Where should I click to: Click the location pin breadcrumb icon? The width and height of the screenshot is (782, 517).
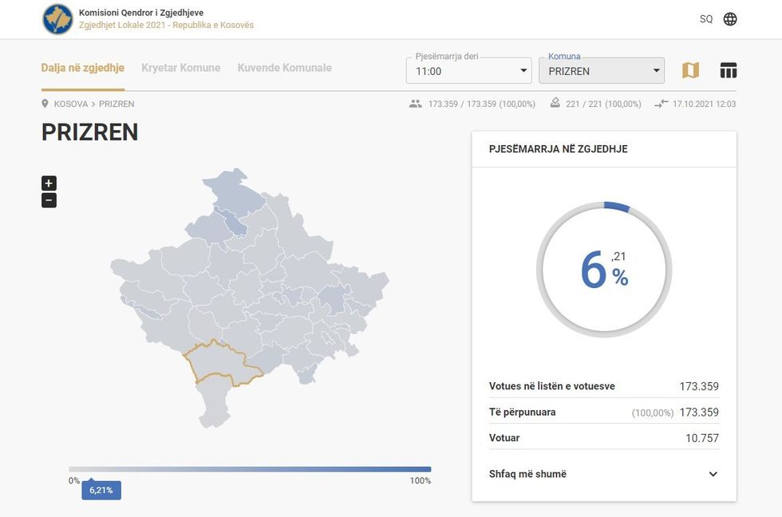tap(45, 104)
